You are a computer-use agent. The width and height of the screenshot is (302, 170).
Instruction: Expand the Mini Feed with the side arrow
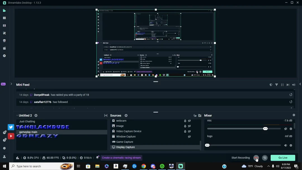(x=11, y=83)
